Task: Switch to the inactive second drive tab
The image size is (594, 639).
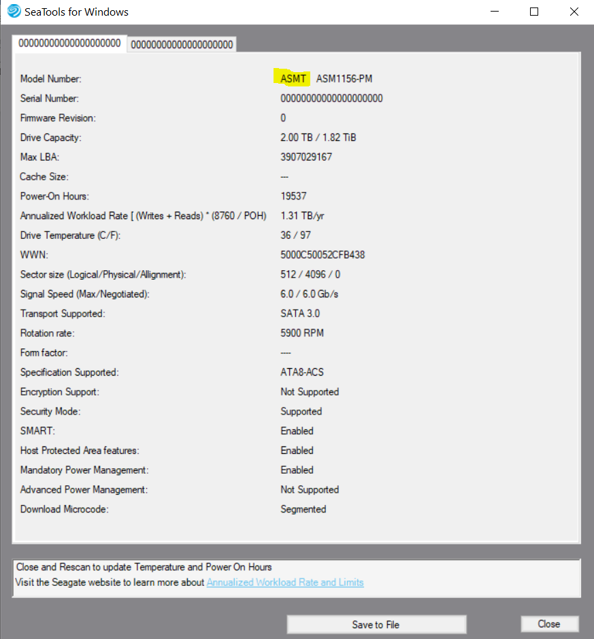Action: pyautogui.click(x=182, y=44)
